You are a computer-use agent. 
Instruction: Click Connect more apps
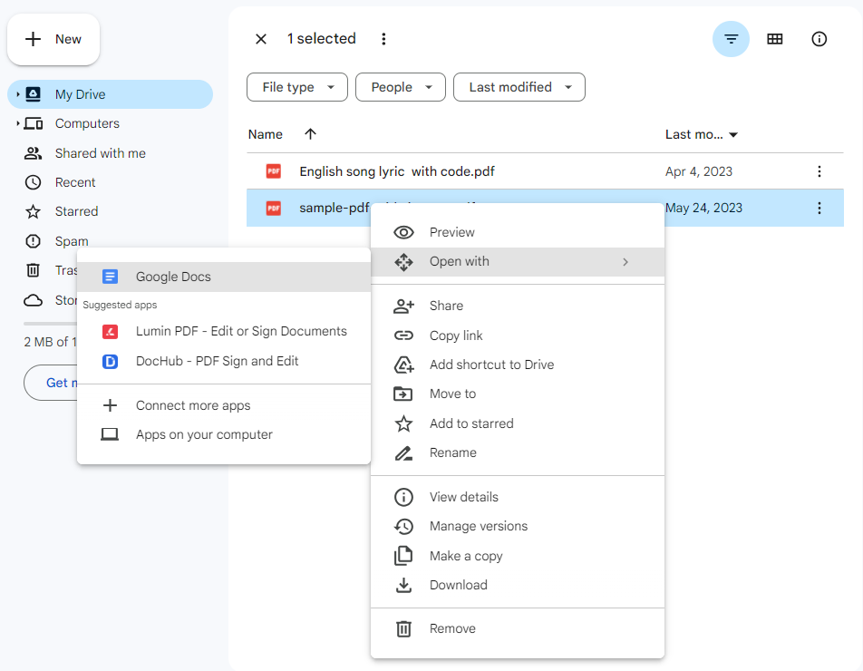click(x=195, y=405)
